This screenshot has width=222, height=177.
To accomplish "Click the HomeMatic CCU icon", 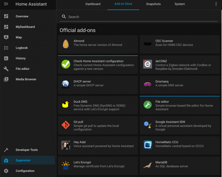I will [147, 145].
